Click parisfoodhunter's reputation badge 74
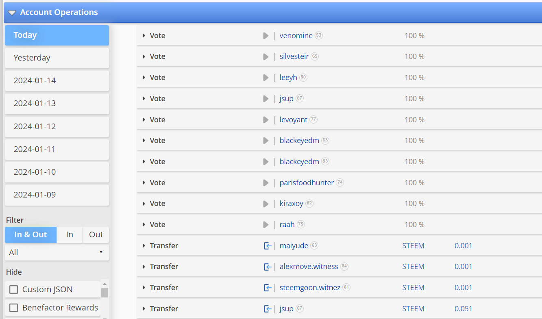Viewport: 542px width, 319px height. point(340,182)
